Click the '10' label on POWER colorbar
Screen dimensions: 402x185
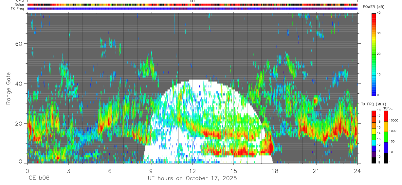378,74
